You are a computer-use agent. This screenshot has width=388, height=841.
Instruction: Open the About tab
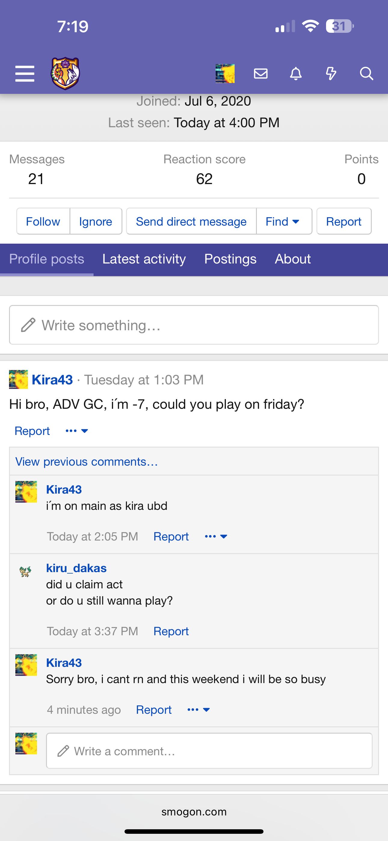tap(293, 259)
